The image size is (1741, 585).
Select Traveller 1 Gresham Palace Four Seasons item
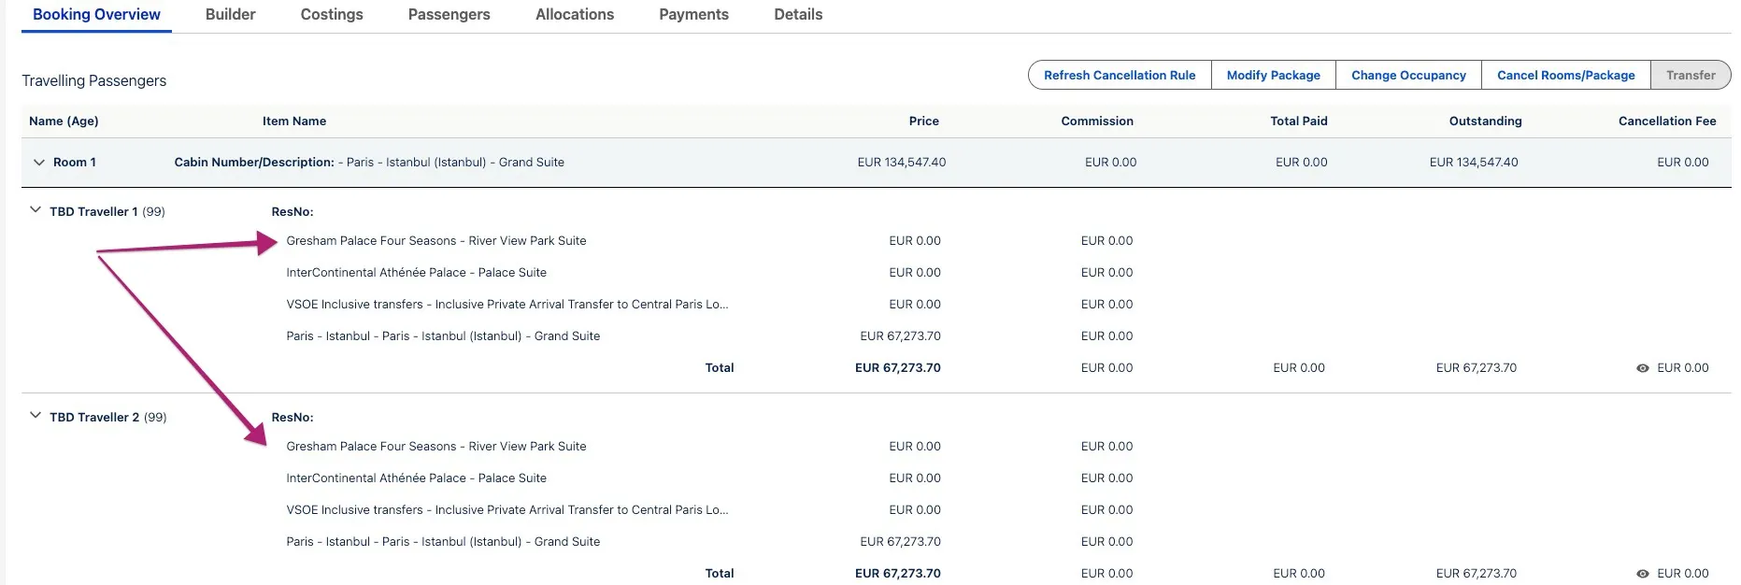(x=436, y=241)
